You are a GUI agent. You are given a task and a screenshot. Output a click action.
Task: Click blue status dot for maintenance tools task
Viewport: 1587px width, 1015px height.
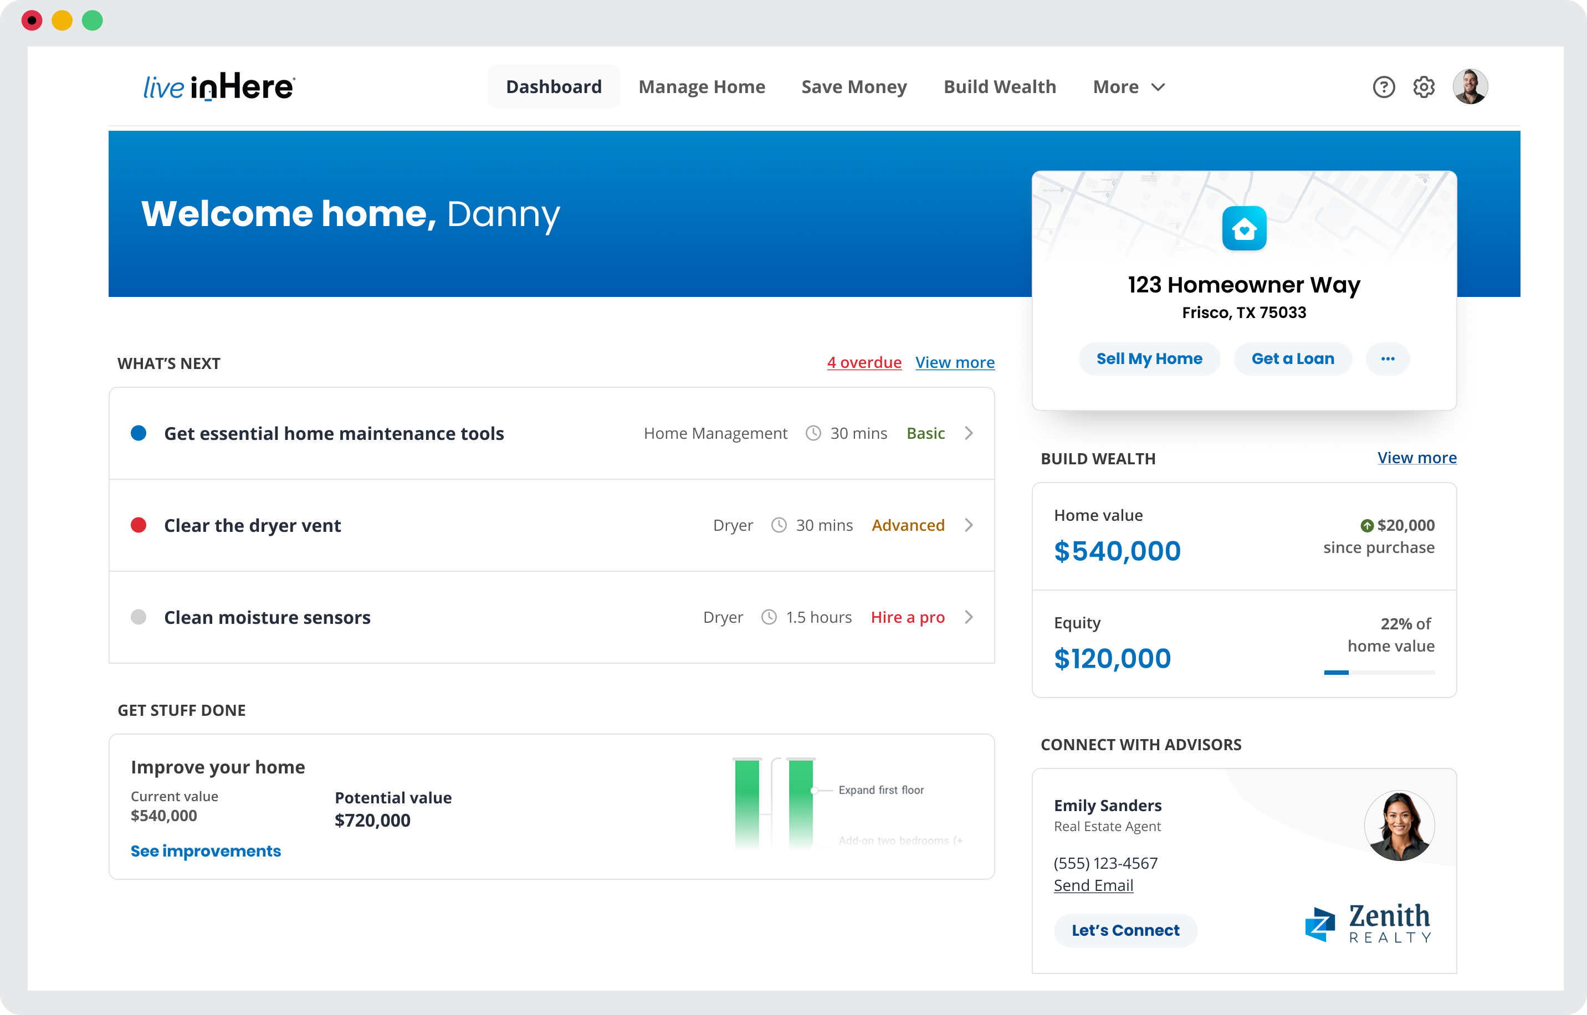[139, 433]
